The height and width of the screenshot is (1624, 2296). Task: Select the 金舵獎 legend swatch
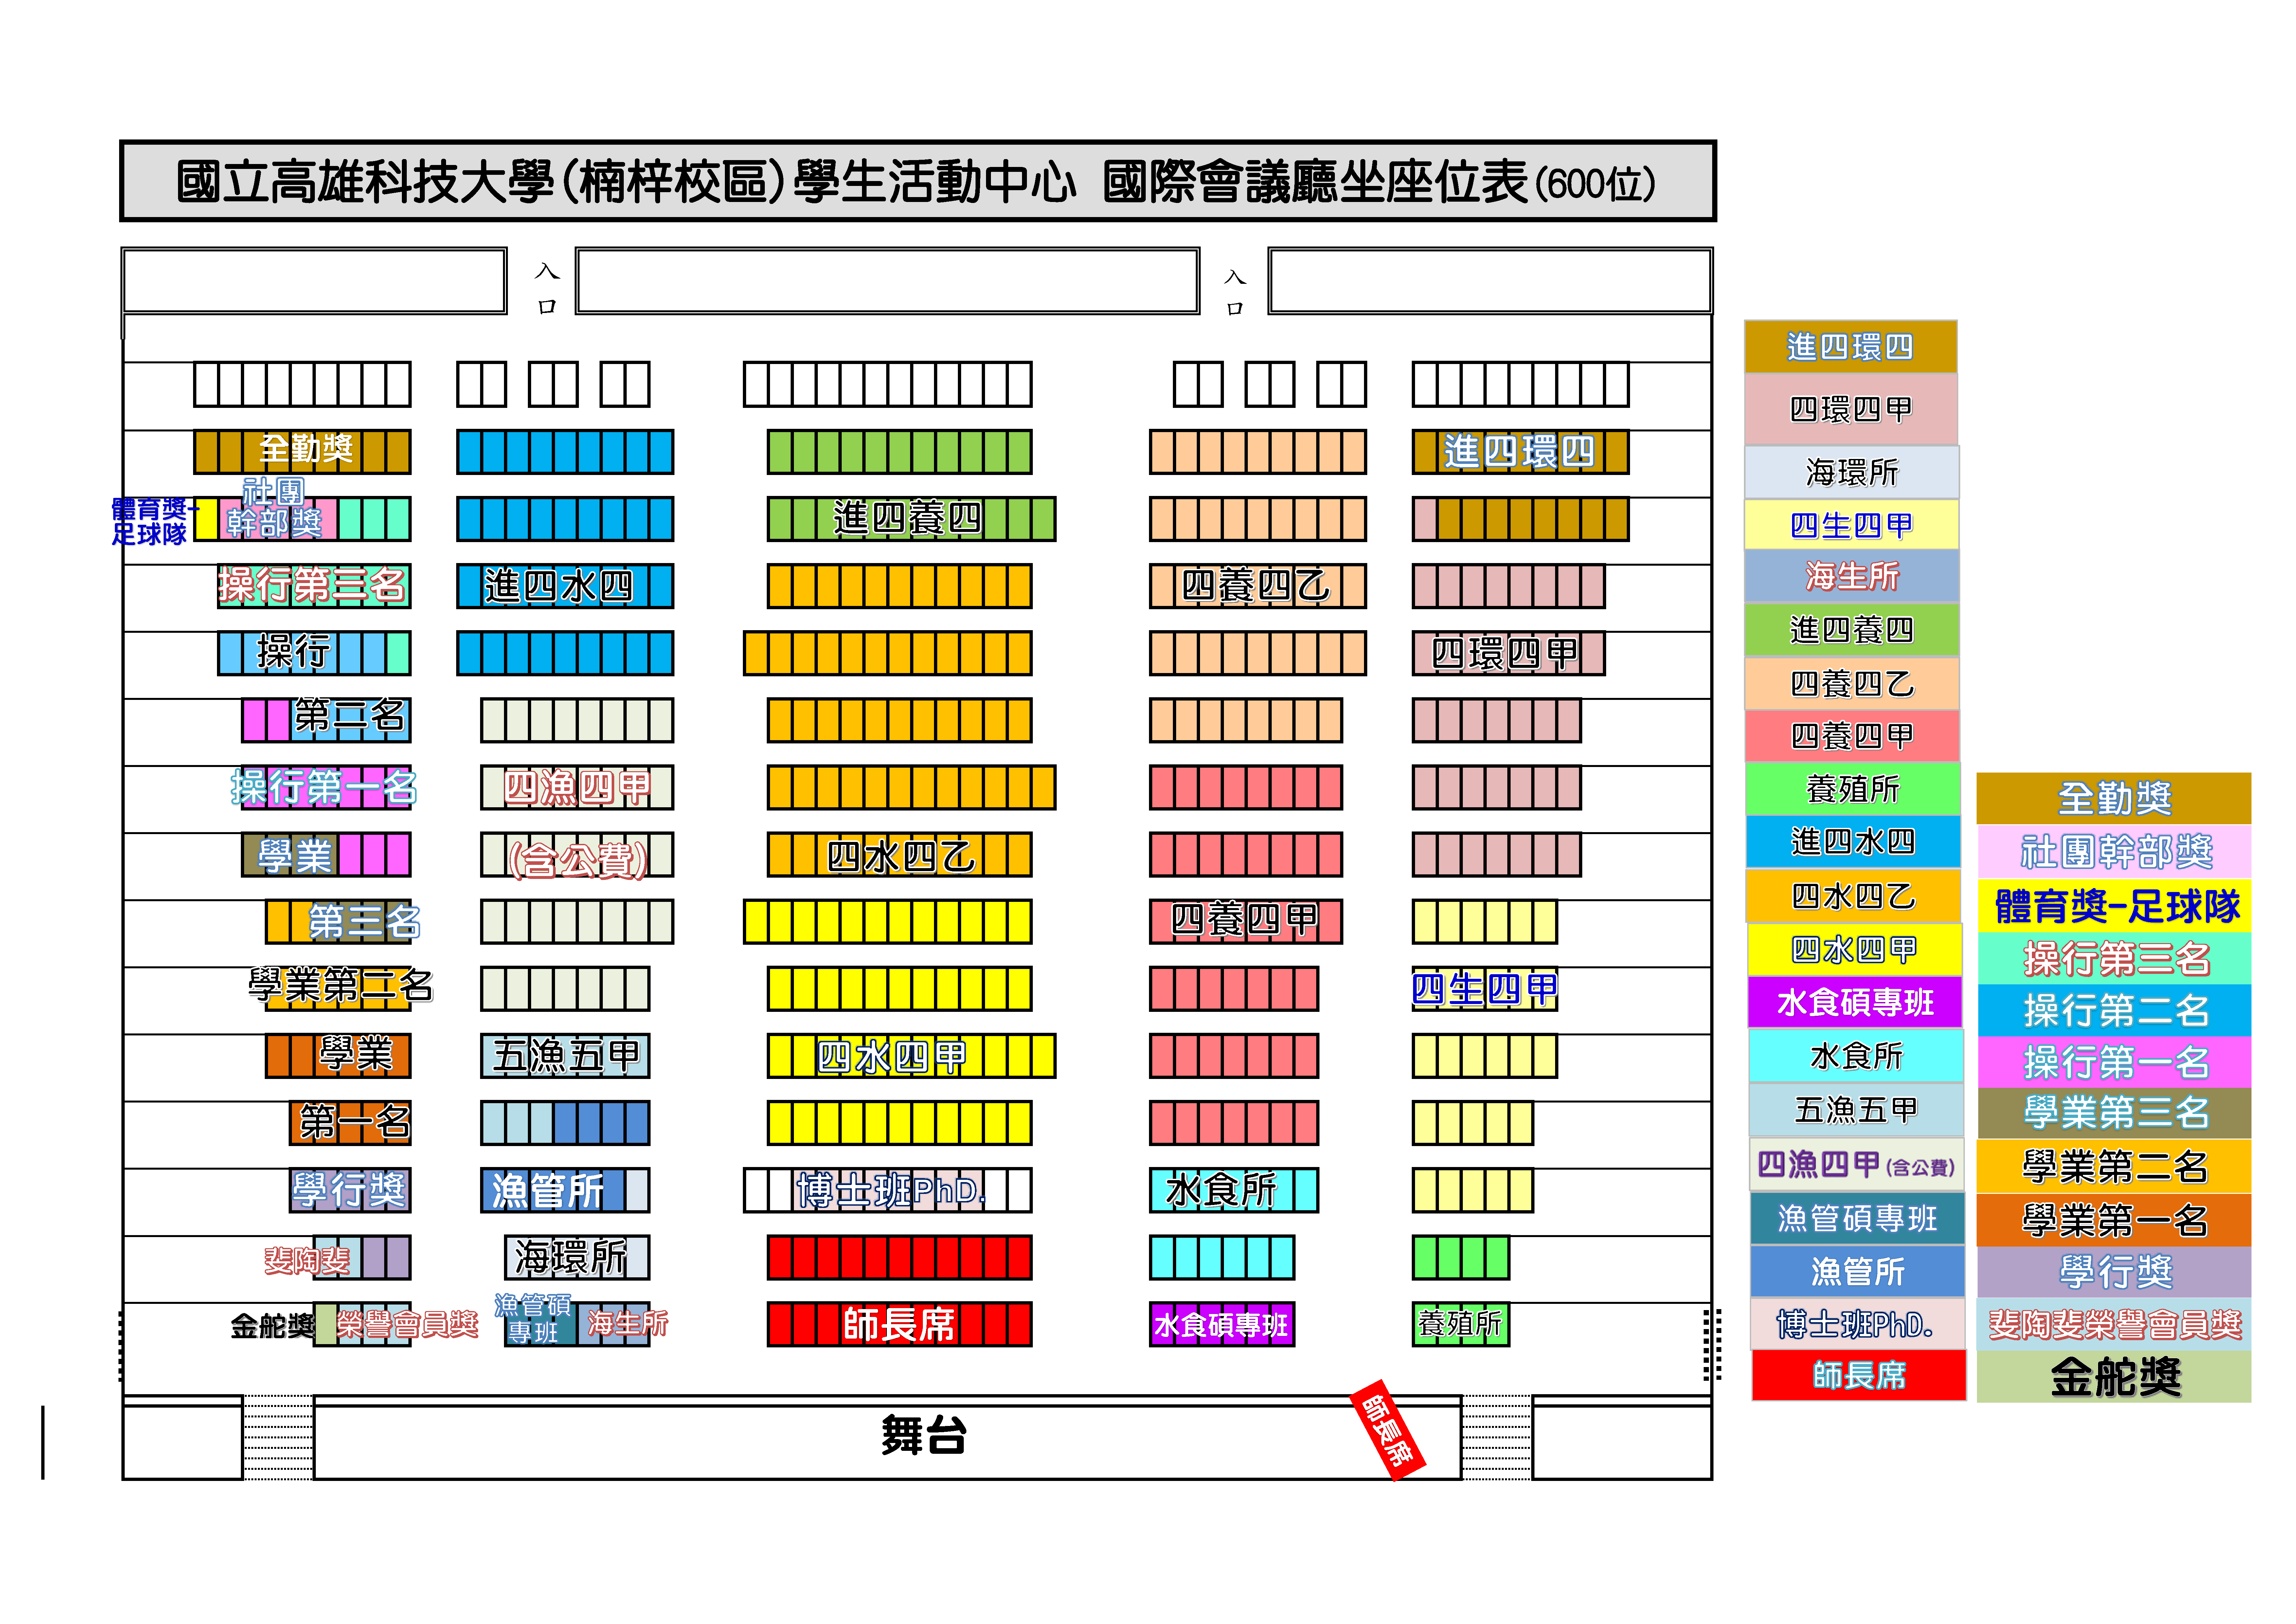[x=2114, y=1377]
